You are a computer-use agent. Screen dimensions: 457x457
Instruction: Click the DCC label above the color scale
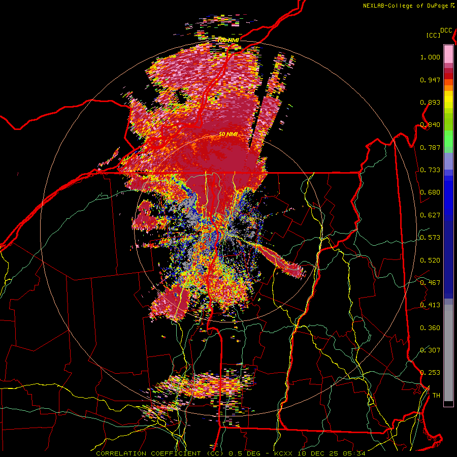446,30
